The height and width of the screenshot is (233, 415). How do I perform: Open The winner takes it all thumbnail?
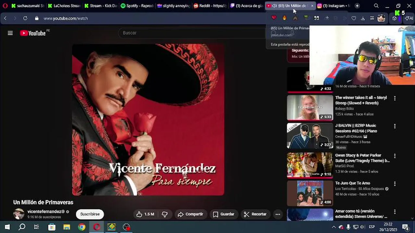310,108
